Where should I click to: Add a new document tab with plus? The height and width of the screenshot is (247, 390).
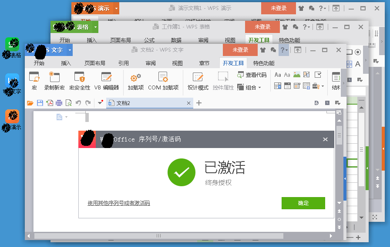[199, 103]
